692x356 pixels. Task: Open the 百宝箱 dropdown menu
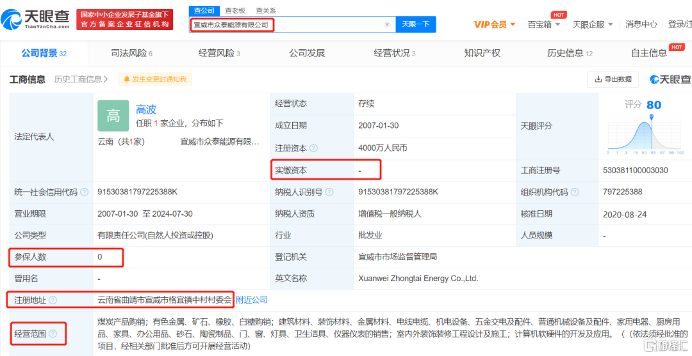click(544, 25)
